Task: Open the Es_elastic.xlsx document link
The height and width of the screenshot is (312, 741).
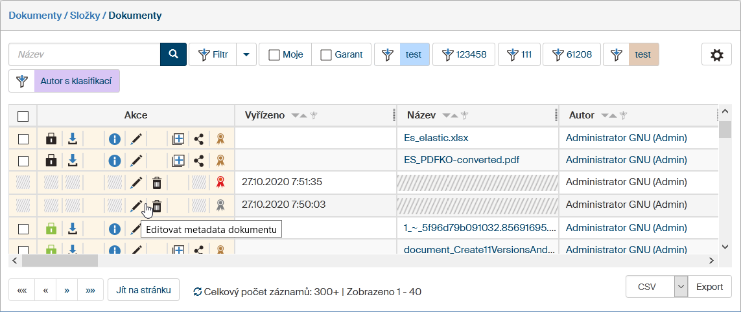Action: coord(436,138)
